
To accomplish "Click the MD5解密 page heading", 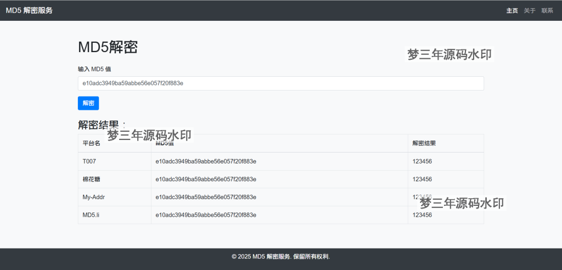I will [108, 47].
